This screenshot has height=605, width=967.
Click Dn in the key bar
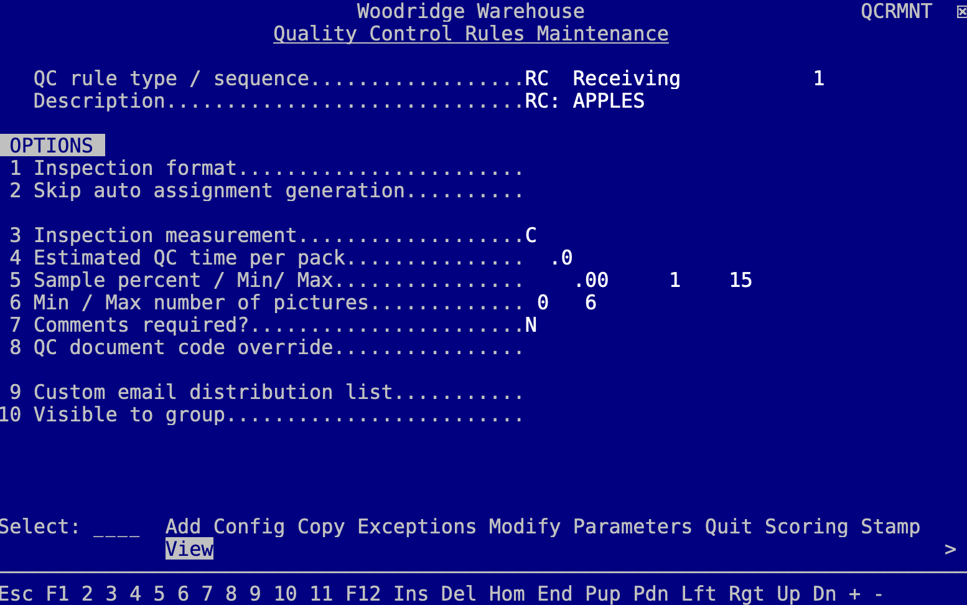point(825,594)
